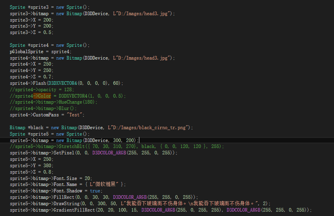The height and width of the screenshot is (216, 334).
Task: Click the 'Font.Size = 20' line
Action: click(51, 178)
